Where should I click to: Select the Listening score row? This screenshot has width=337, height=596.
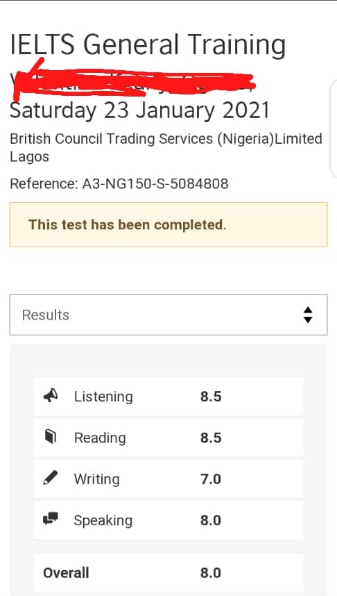pos(168,397)
